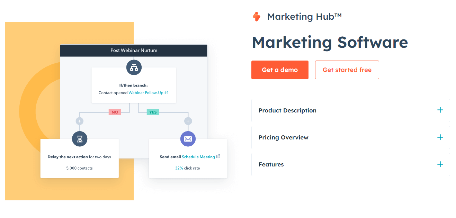Click the Post Webinar Nurture title bar
Screen dimensions: 456x218
[x=134, y=51]
